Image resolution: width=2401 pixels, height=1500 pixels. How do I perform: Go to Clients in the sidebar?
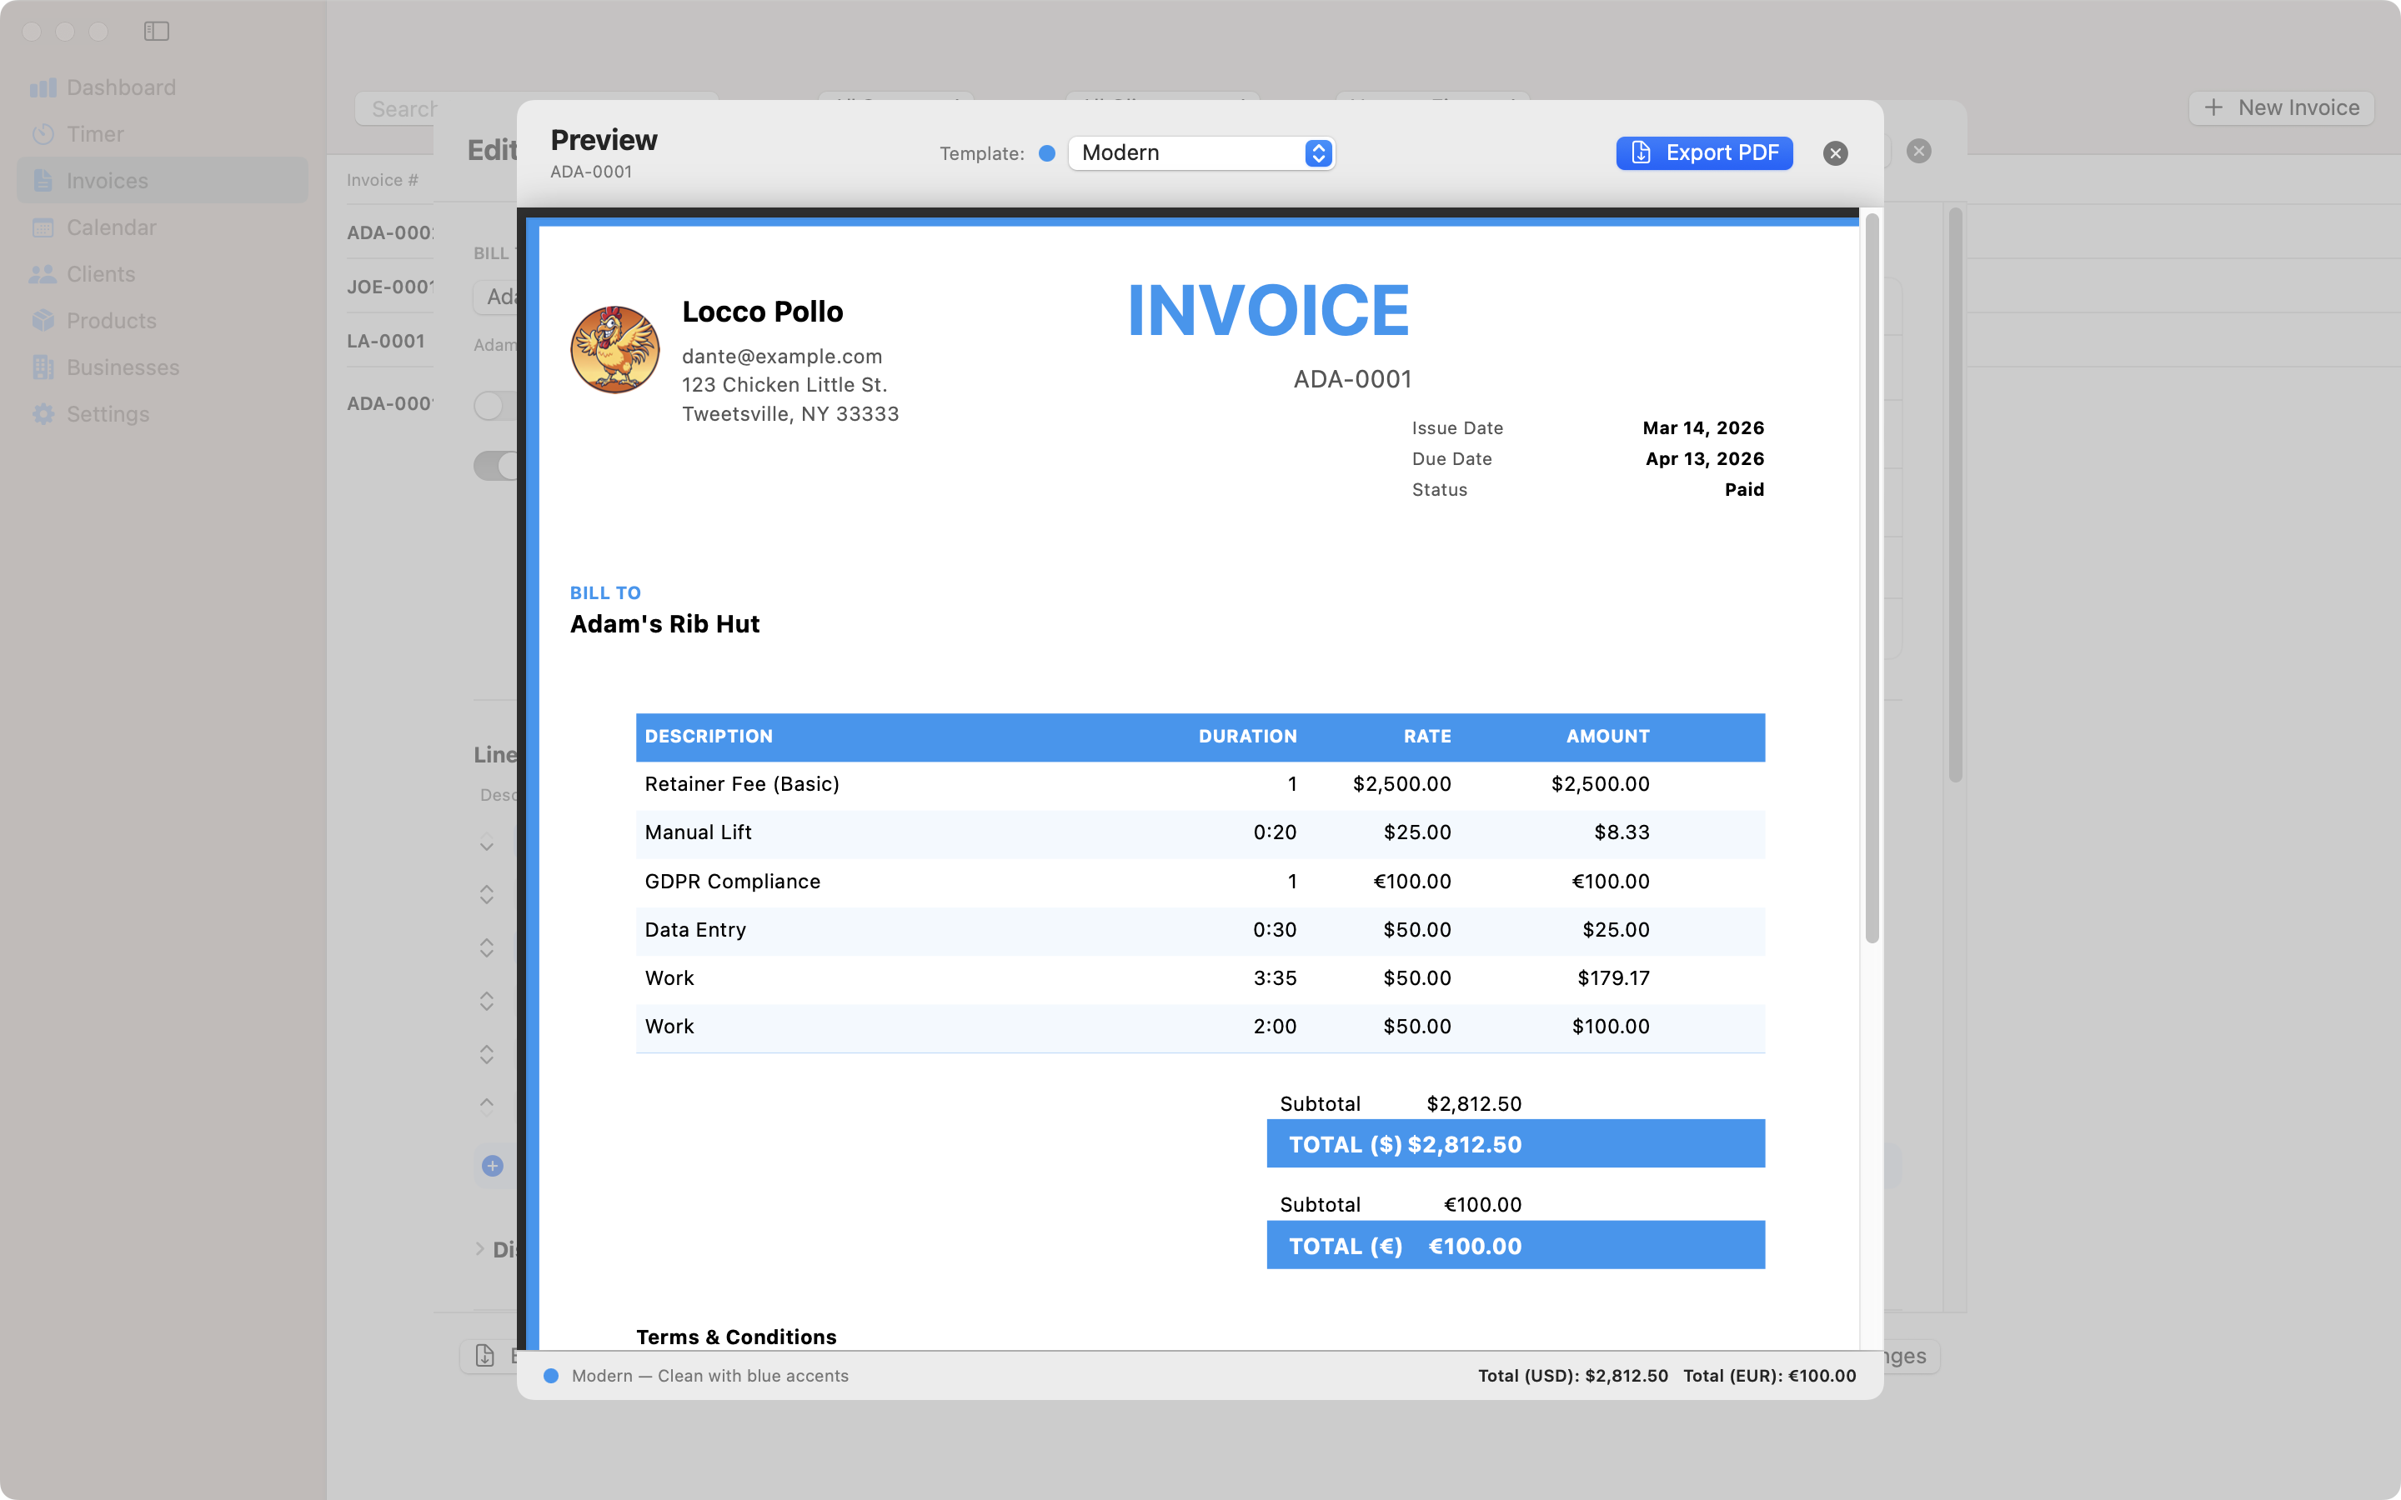click(x=163, y=274)
